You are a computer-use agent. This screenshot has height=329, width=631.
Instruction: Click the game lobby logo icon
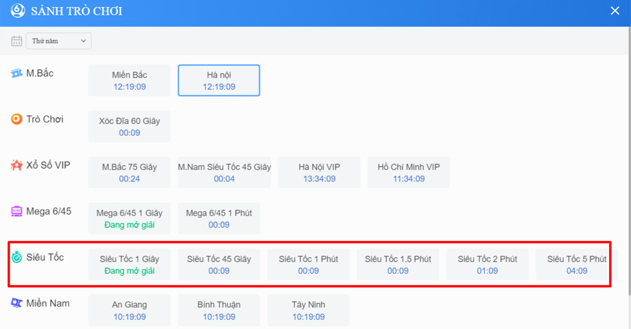[x=17, y=12]
